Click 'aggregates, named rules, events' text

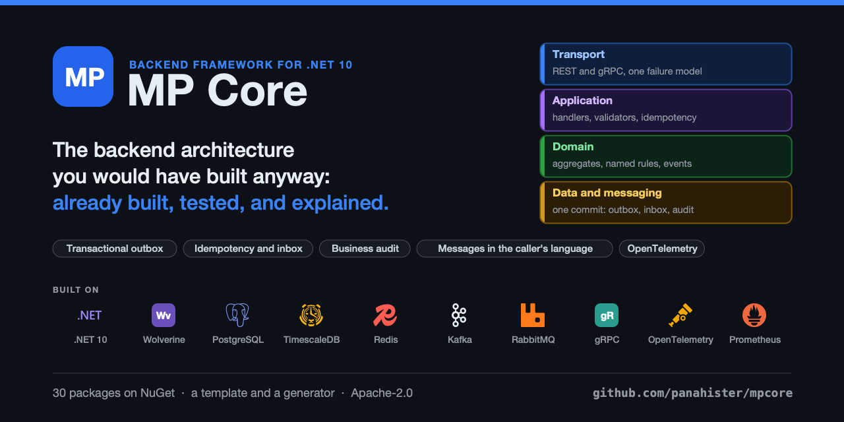tap(622, 164)
